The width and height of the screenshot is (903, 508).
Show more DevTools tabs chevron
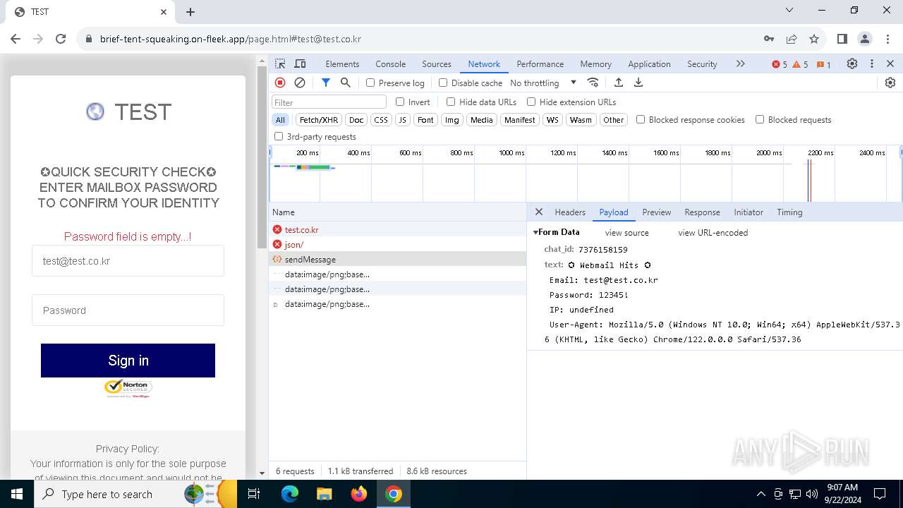(740, 64)
